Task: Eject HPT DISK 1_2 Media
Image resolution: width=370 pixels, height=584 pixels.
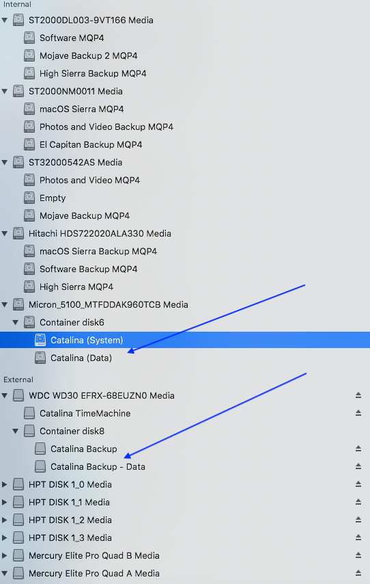Action: [358, 520]
